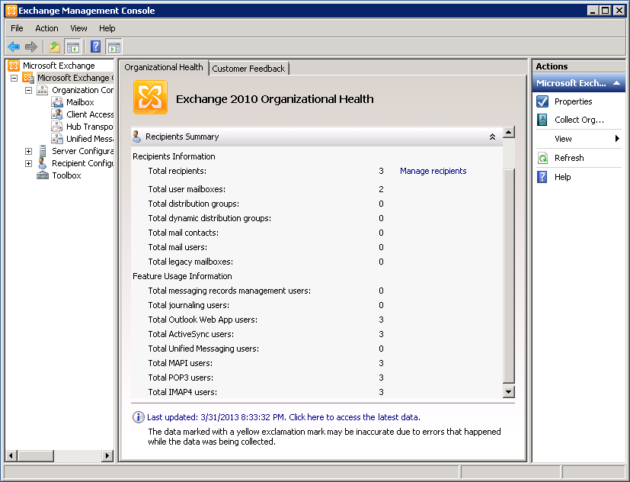Toggle the Show/Hide Console Tree icon
Image resolution: width=630 pixels, height=482 pixels.
pyautogui.click(x=73, y=47)
